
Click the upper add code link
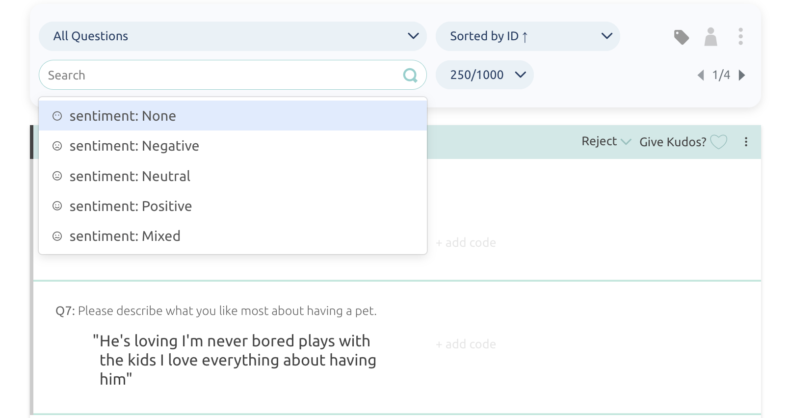(466, 243)
